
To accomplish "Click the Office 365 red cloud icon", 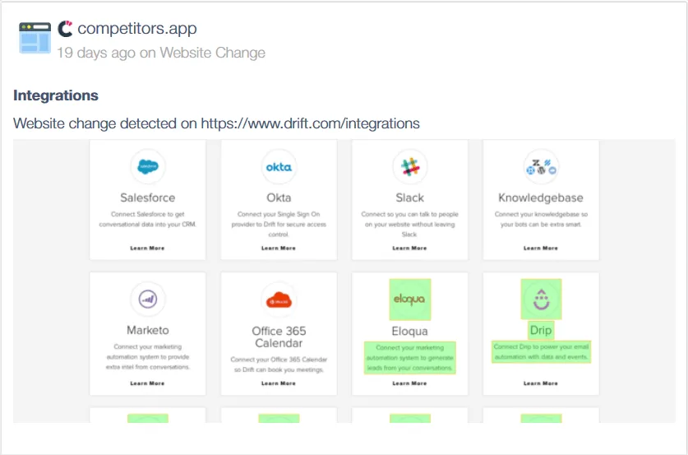I will [279, 300].
